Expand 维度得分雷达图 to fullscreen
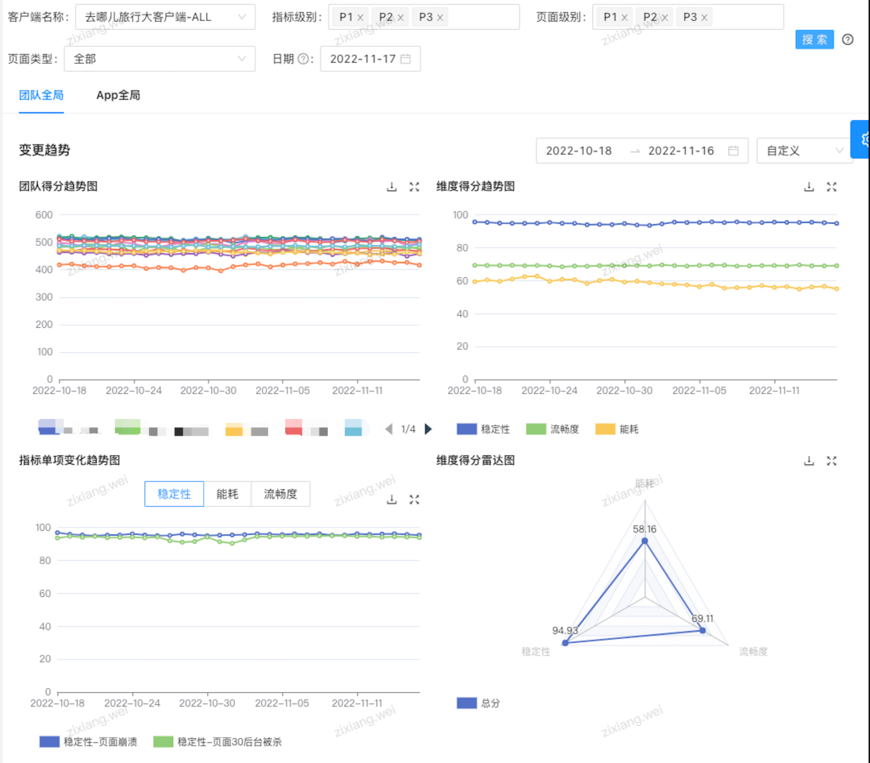The image size is (870, 763). (x=831, y=461)
